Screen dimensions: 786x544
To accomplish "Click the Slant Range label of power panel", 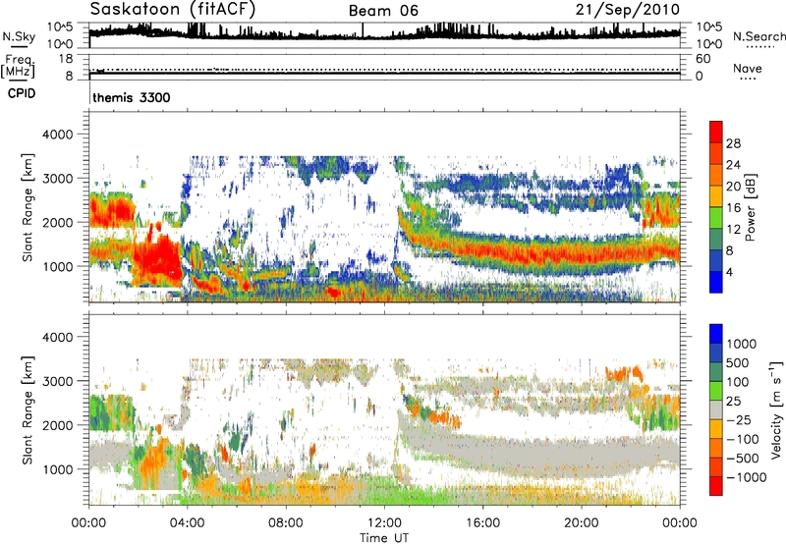I will point(28,207).
